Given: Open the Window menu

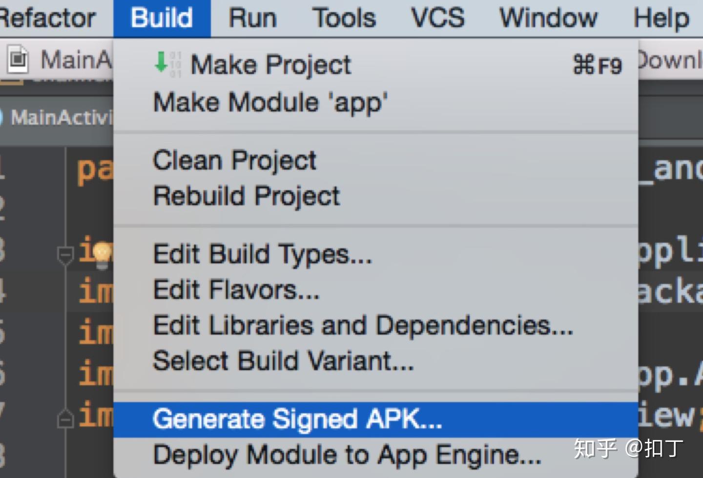Looking at the screenshot, I should click(x=548, y=19).
